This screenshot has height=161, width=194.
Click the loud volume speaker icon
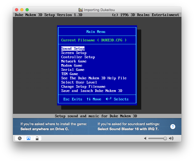tap(171, 138)
